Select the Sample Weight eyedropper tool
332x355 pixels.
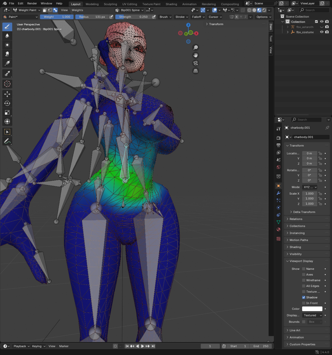(x=7, y=73)
